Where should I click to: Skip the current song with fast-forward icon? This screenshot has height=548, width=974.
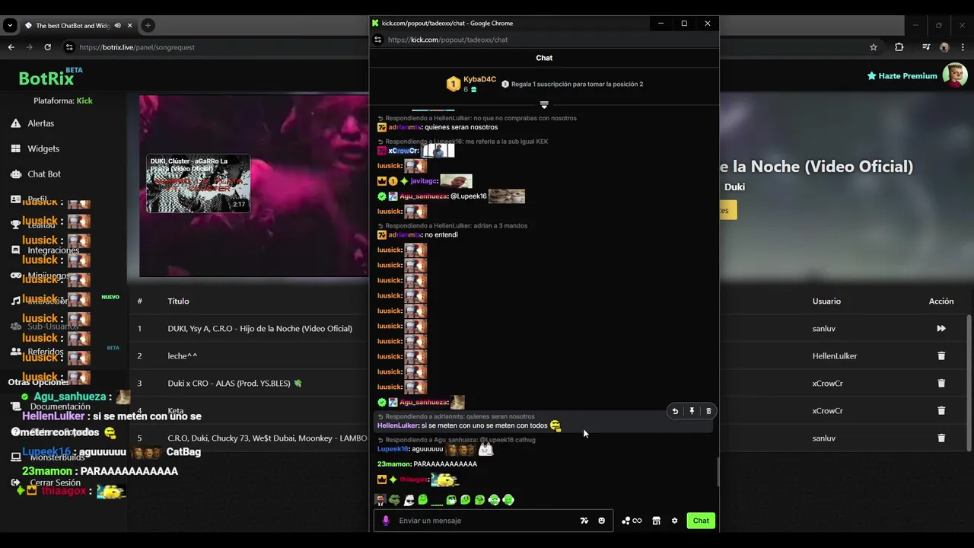pos(941,329)
